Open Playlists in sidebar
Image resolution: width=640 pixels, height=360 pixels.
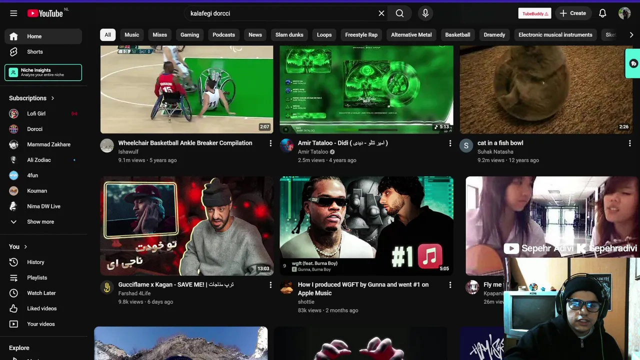click(x=43, y=277)
